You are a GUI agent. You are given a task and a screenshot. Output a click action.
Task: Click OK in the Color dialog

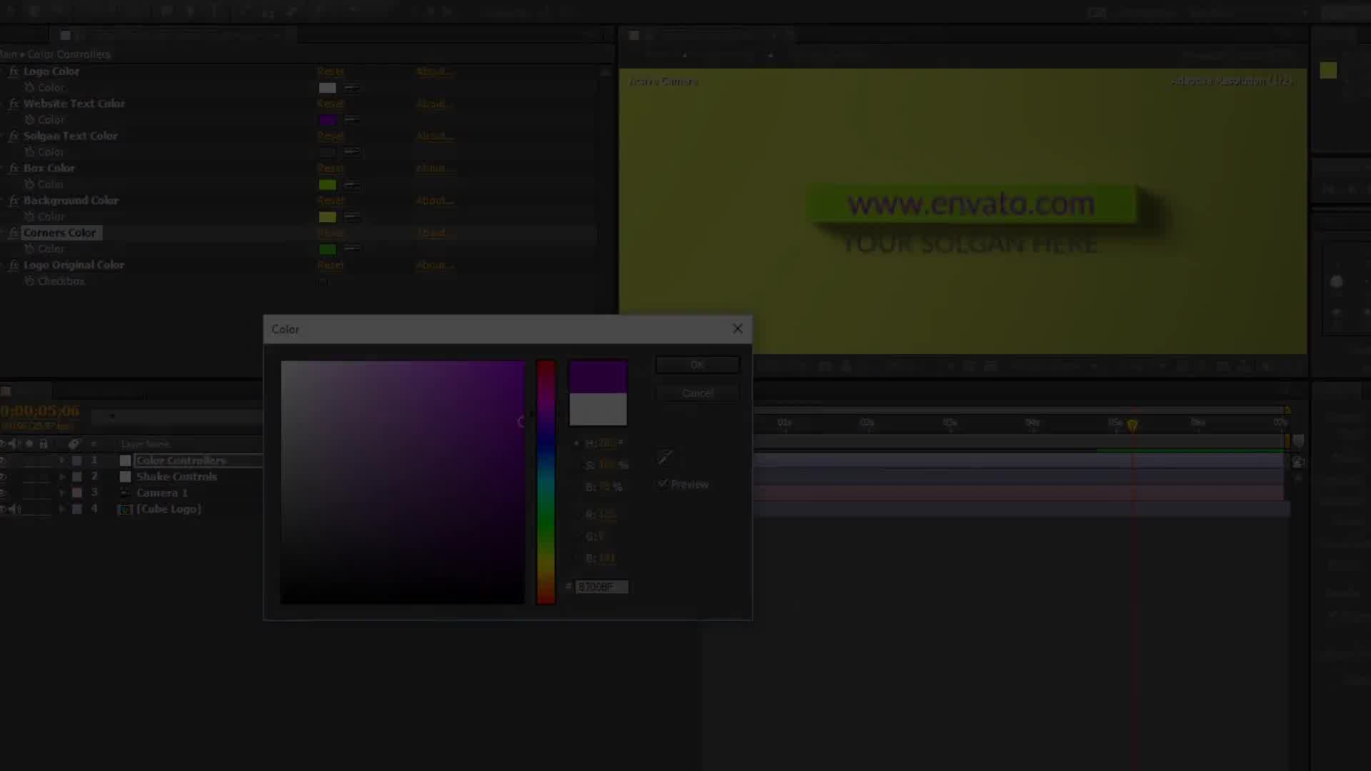point(698,365)
